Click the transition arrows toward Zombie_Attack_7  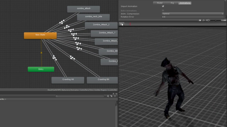74,34
